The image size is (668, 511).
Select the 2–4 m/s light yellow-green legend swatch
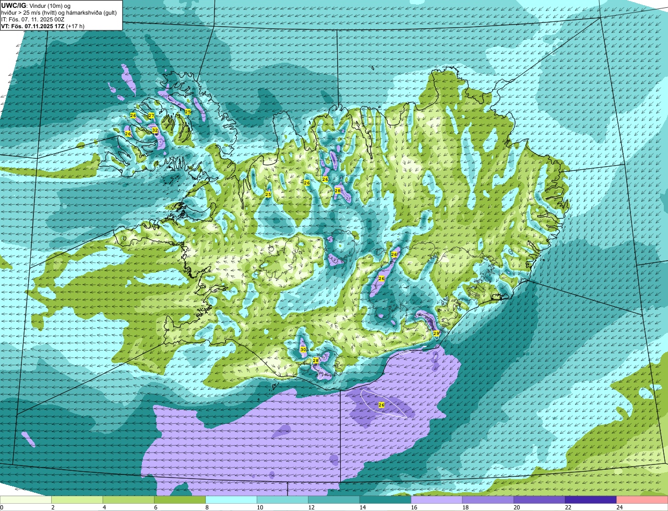point(77,500)
